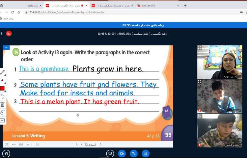Leave audio with the phone button
The image size is (247, 158).
click(x=133, y=153)
